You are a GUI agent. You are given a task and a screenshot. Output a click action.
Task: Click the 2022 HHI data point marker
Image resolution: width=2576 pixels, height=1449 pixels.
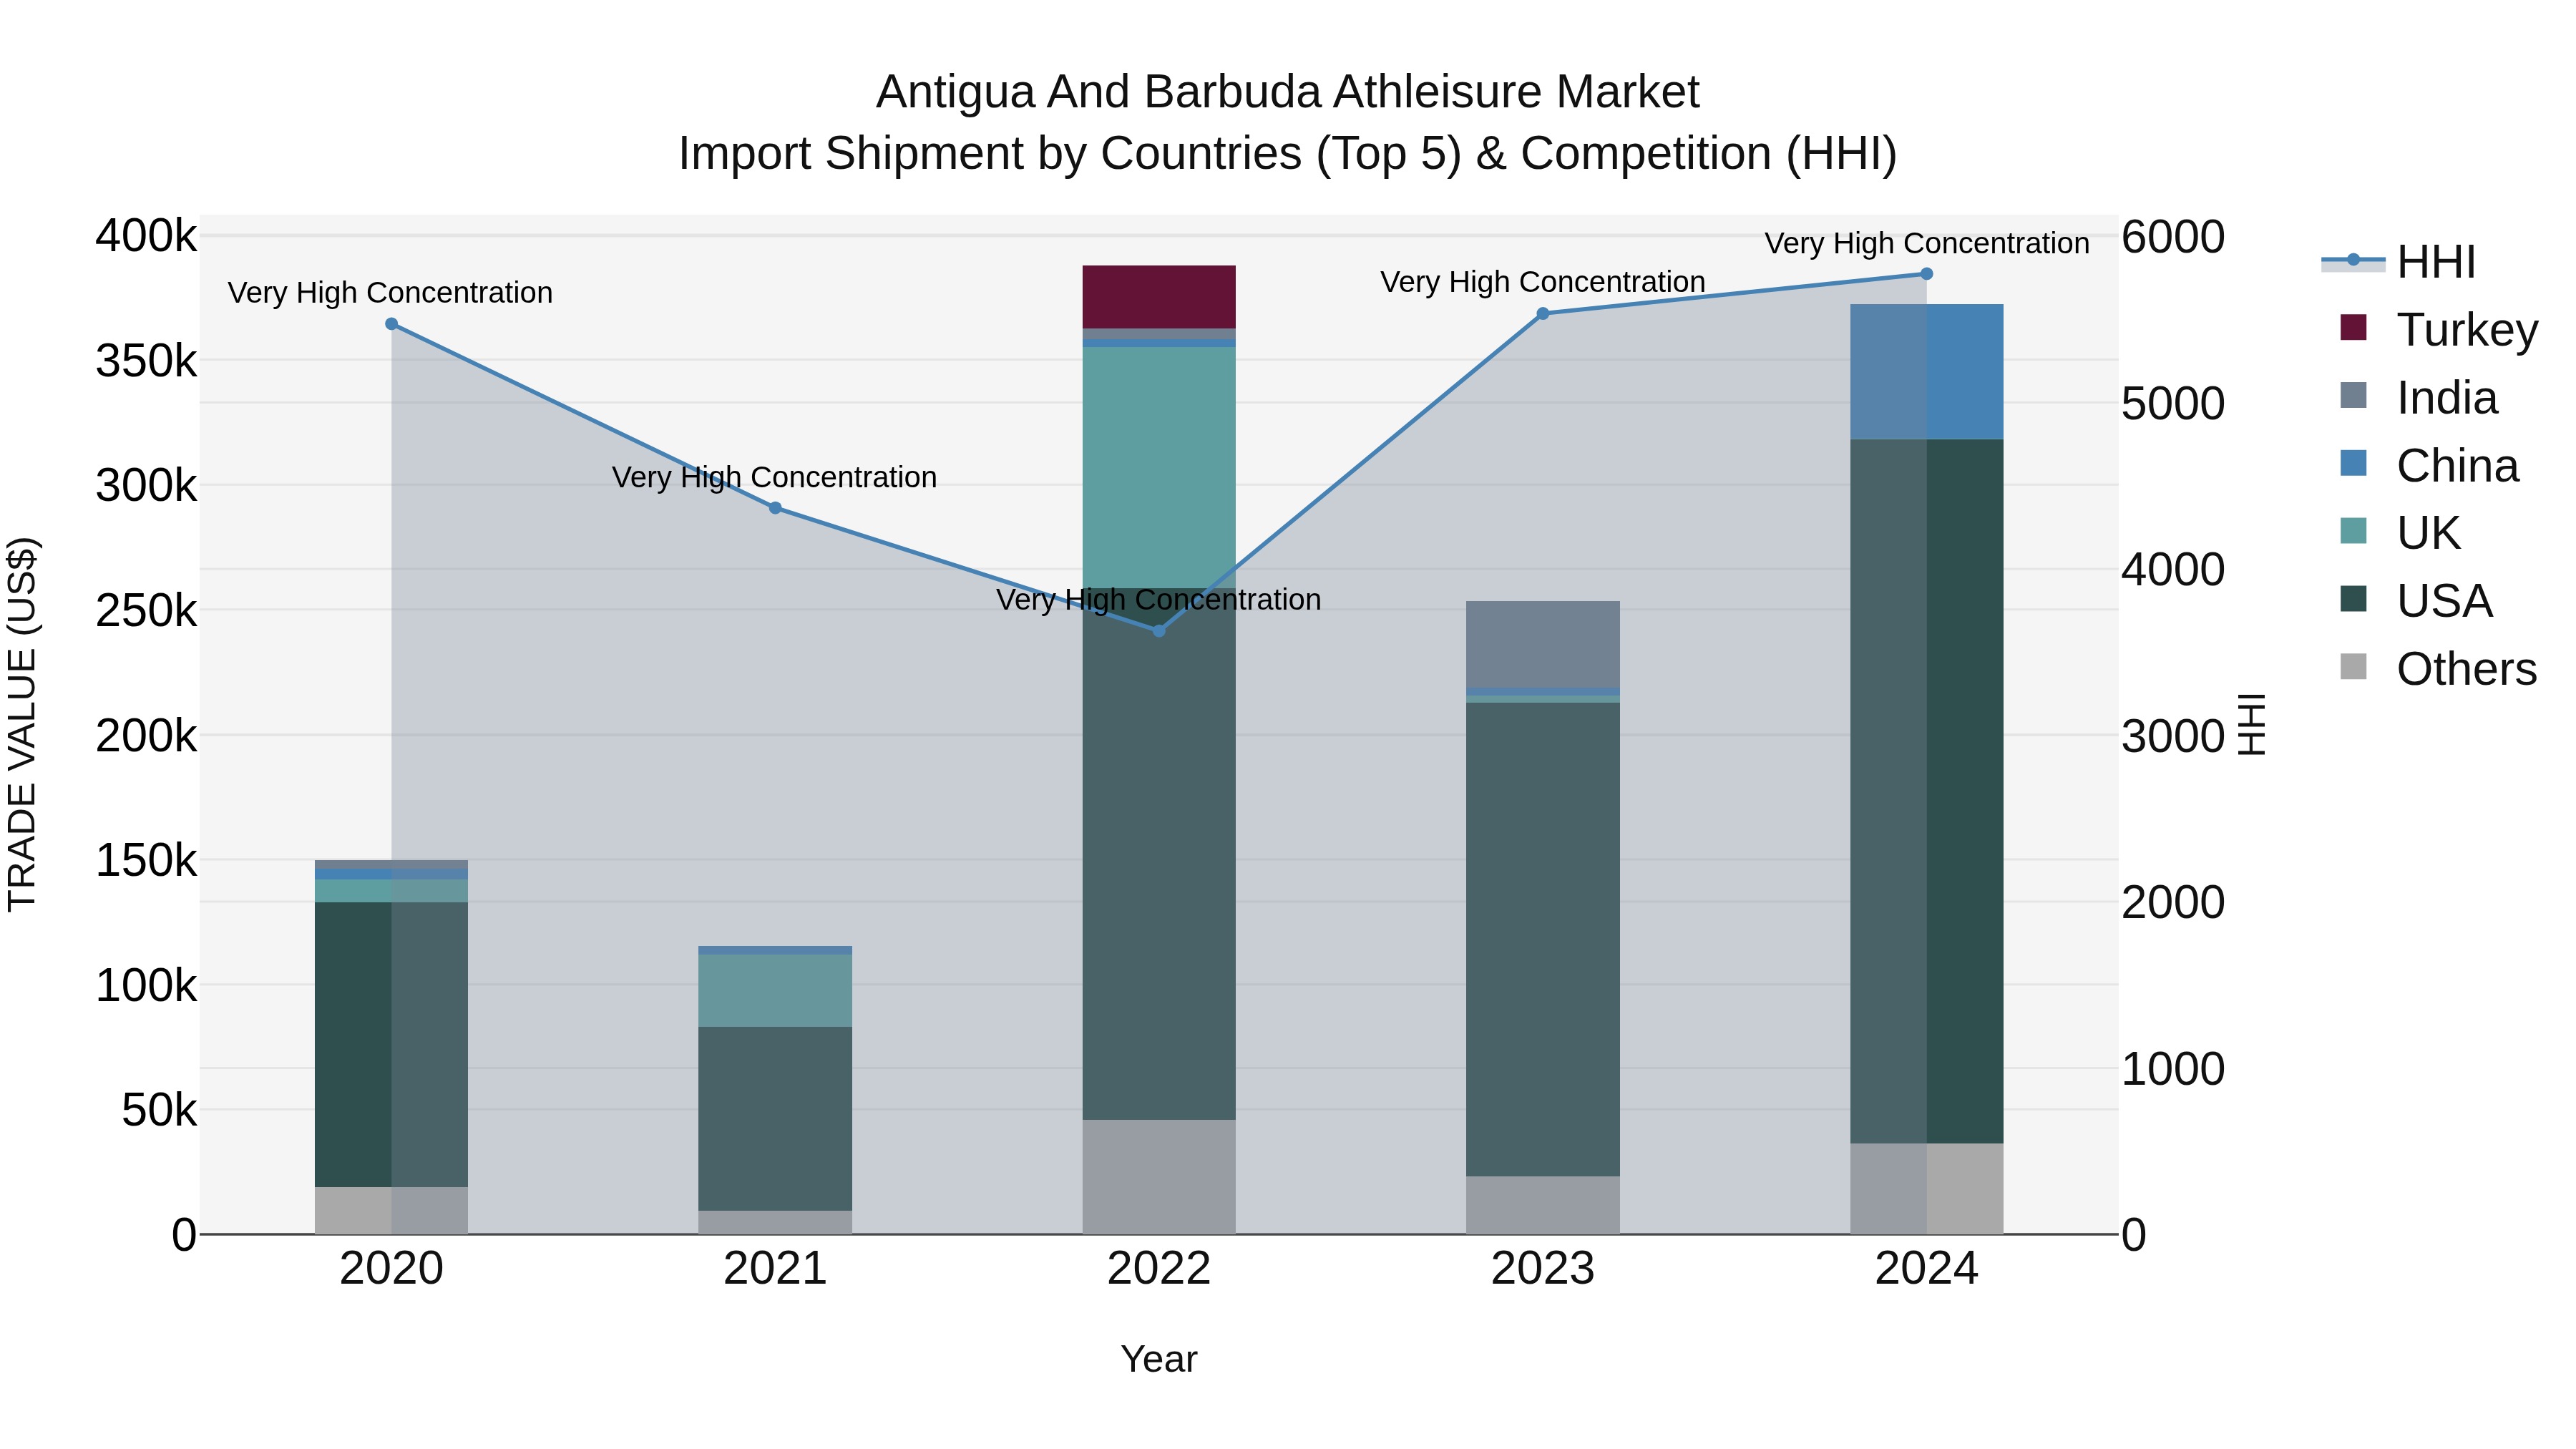pyautogui.click(x=1159, y=631)
